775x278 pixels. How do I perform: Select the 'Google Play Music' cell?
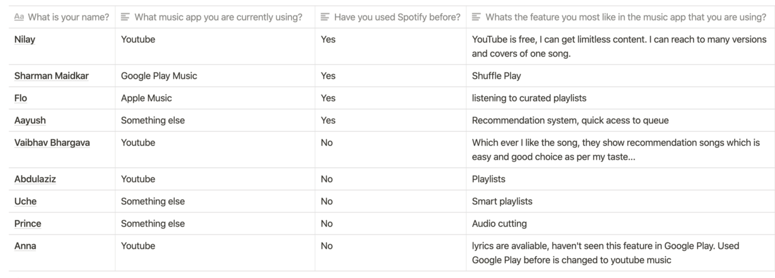215,76
